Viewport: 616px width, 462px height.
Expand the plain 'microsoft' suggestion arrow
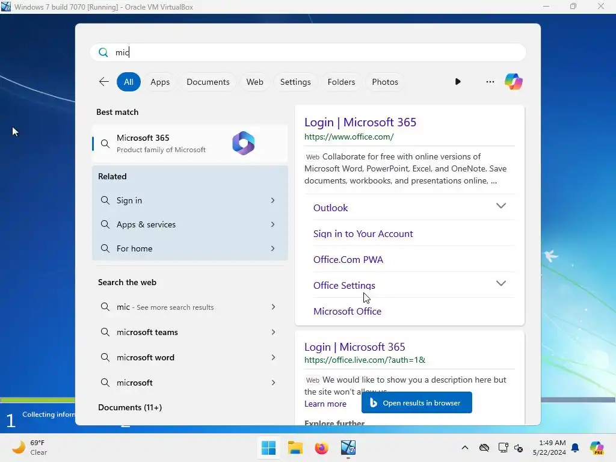point(273,383)
